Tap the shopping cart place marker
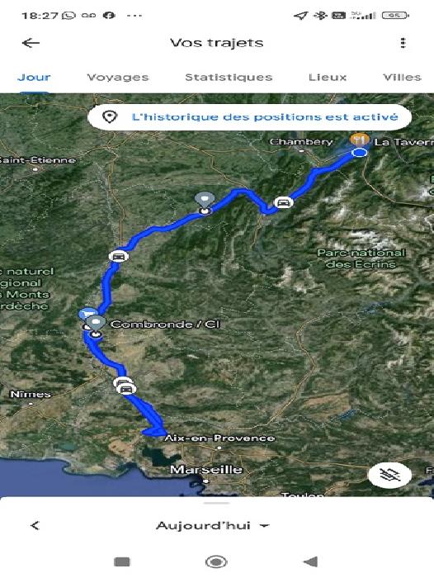This screenshot has height=578, width=434. [86, 315]
